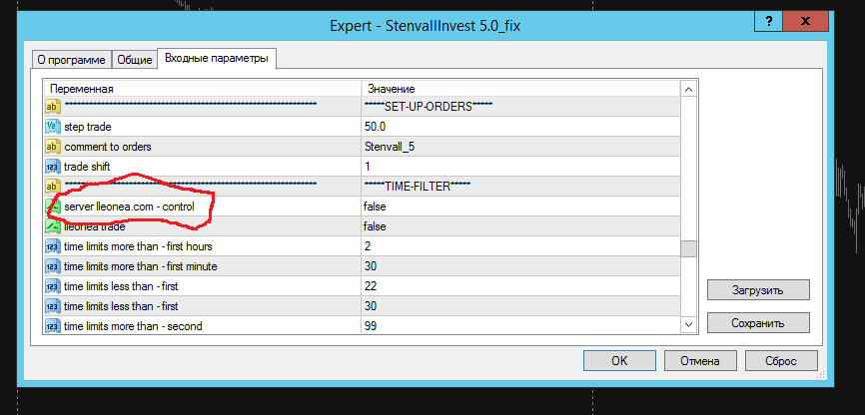
Task: Click the Сохранить button
Action: (758, 323)
